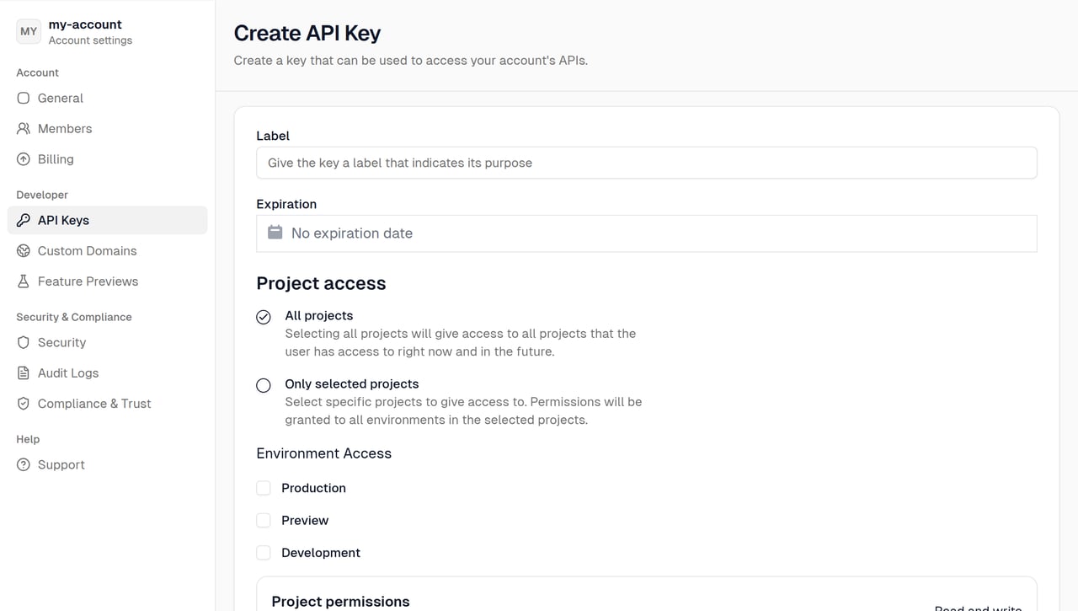
Task: Open the Members menu item
Action: (107, 128)
